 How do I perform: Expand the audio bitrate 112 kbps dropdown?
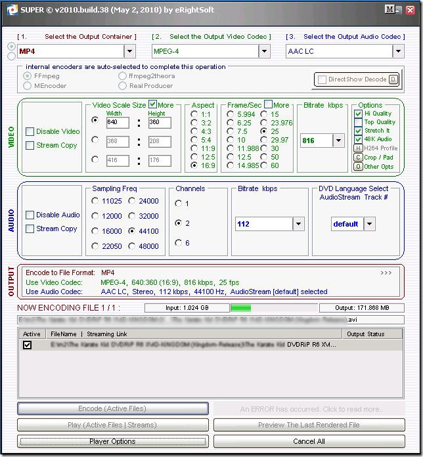(x=298, y=224)
